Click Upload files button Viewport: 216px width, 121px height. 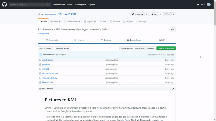click(x=140, y=48)
